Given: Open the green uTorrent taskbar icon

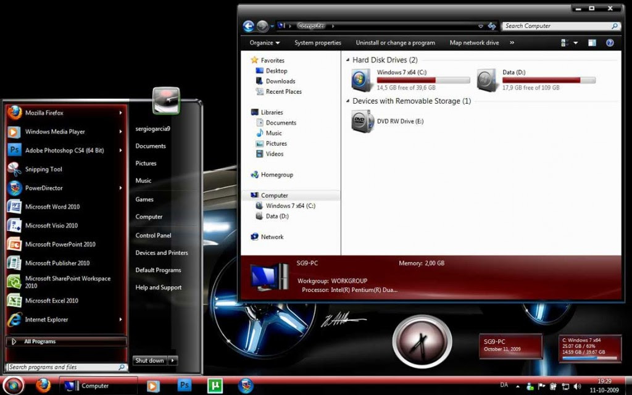Looking at the screenshot, I should coord(215,386).
